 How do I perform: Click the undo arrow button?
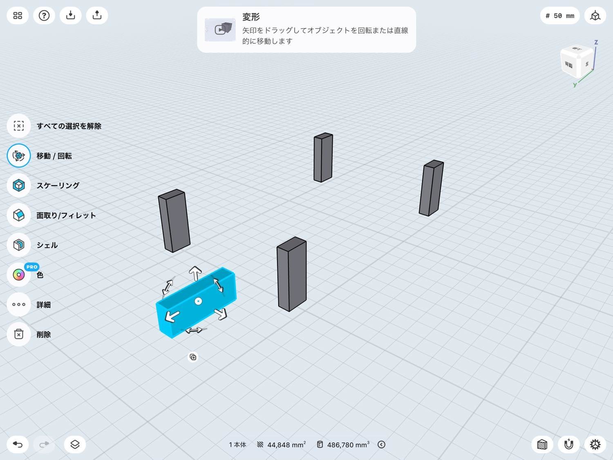[18, 444]
